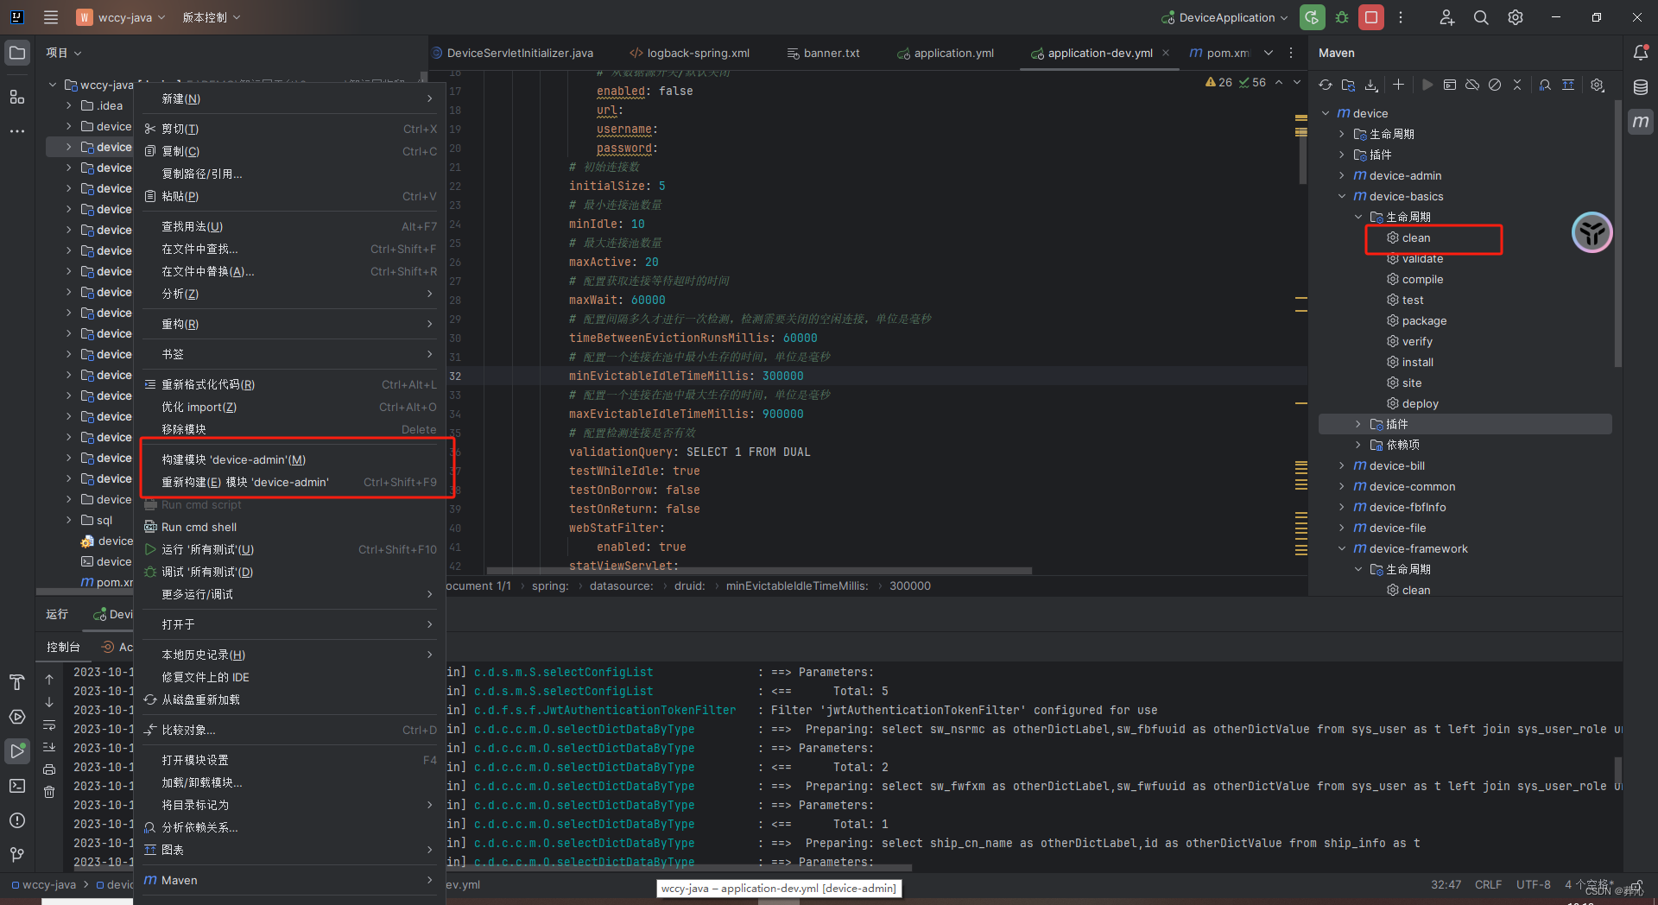Expand the device-admin Maven module
Screen dimensions: 1658x905
tap(1342, 175)
